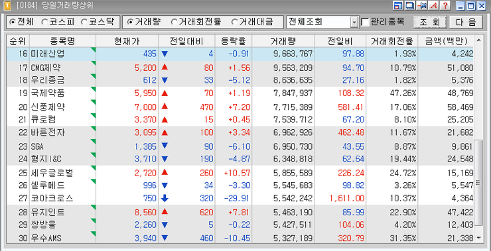Viewport: 491px width, 251px height.
Task: Click the blue down triangle in 우수AMS row
Action: (x=165, y=238)
